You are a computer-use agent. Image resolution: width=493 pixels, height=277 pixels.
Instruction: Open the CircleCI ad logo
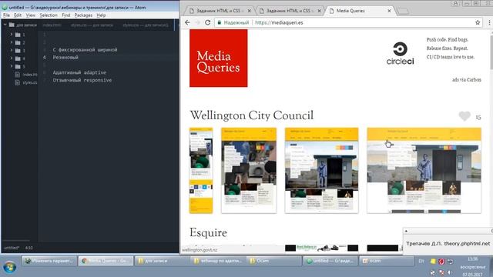pos(400,53)
